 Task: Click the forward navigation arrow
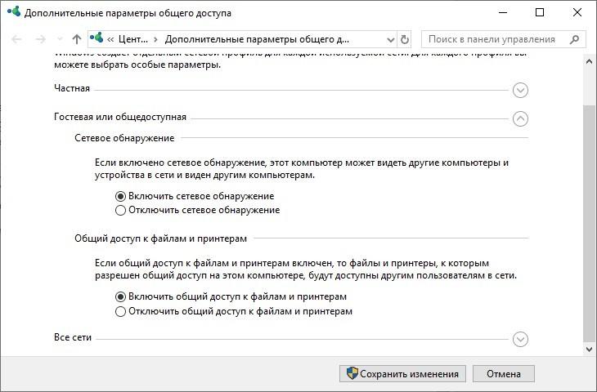point(40,39)
